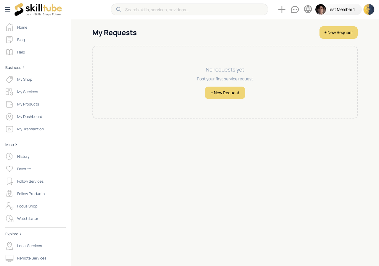Click the My Requests heading
This screenshot has width=379, height=266.
(x=115, y=33)
